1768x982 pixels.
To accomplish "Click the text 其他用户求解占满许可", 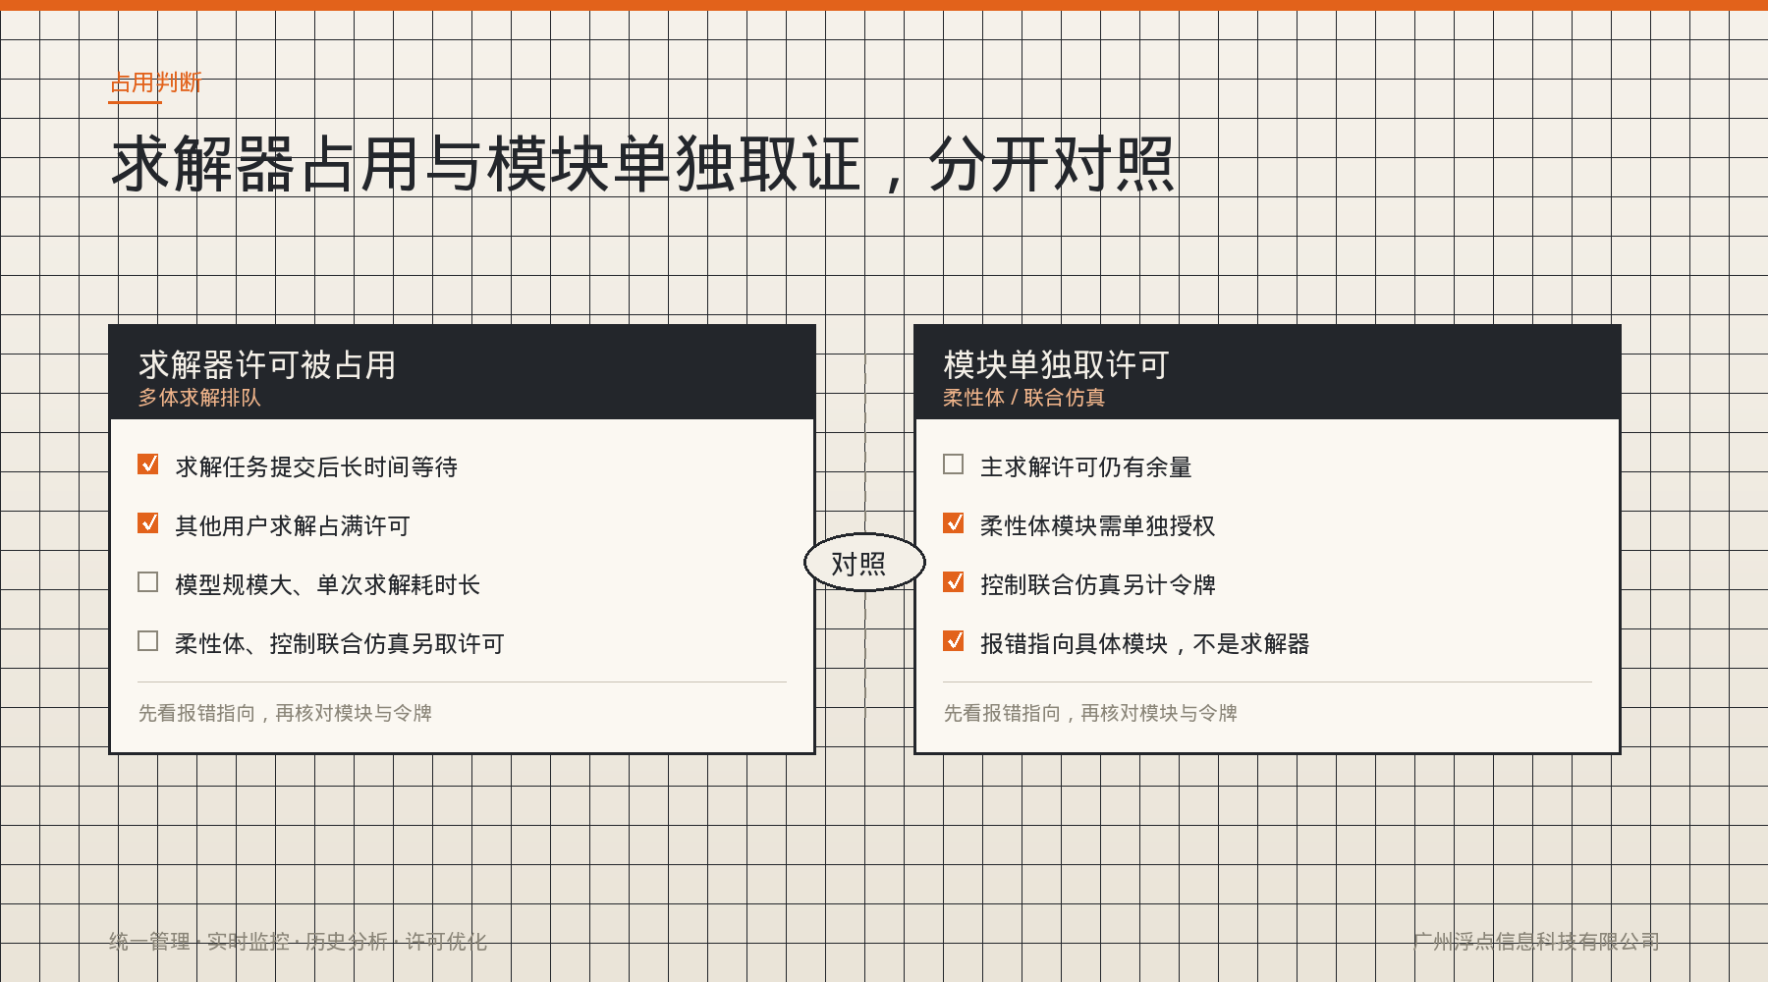I will (x=293, y=526).
